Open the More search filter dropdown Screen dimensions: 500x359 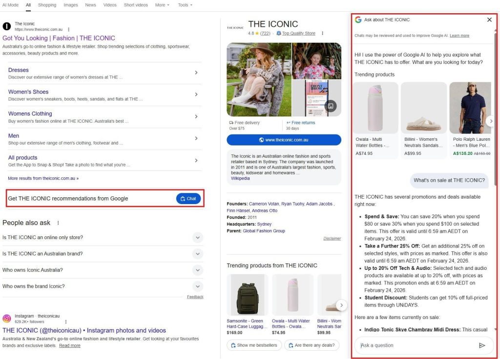pyautogui.click(x=162, y=5)
